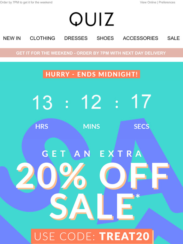Open the NEW IN menu item
Image resolution: width=183 pixels, height=244 pixels.
point(12,38)
